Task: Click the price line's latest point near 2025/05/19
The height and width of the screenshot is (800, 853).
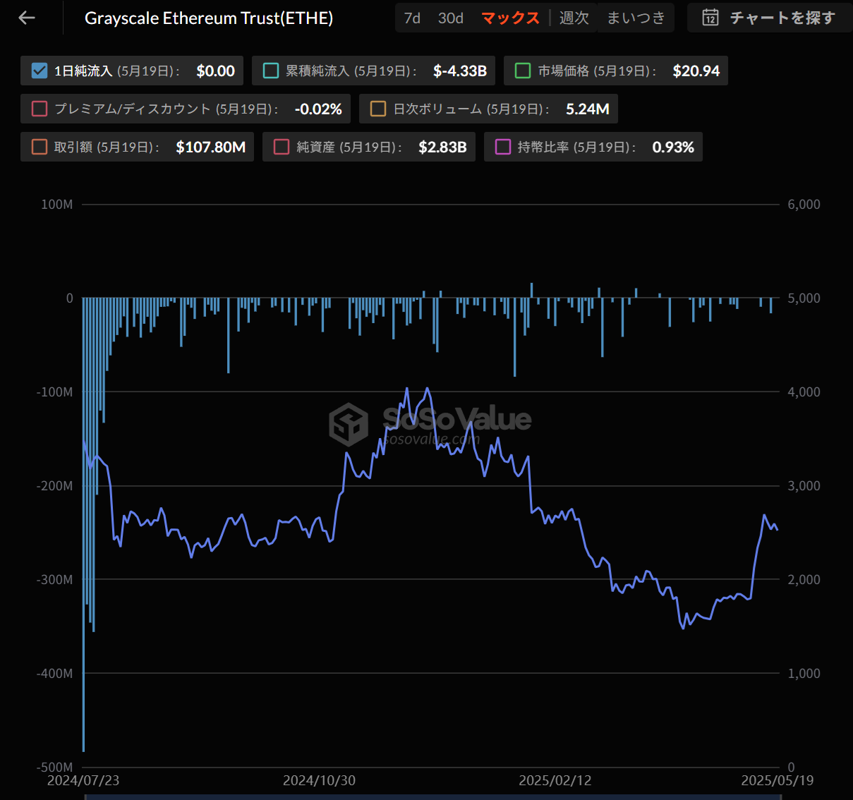Action: [777, 530]
